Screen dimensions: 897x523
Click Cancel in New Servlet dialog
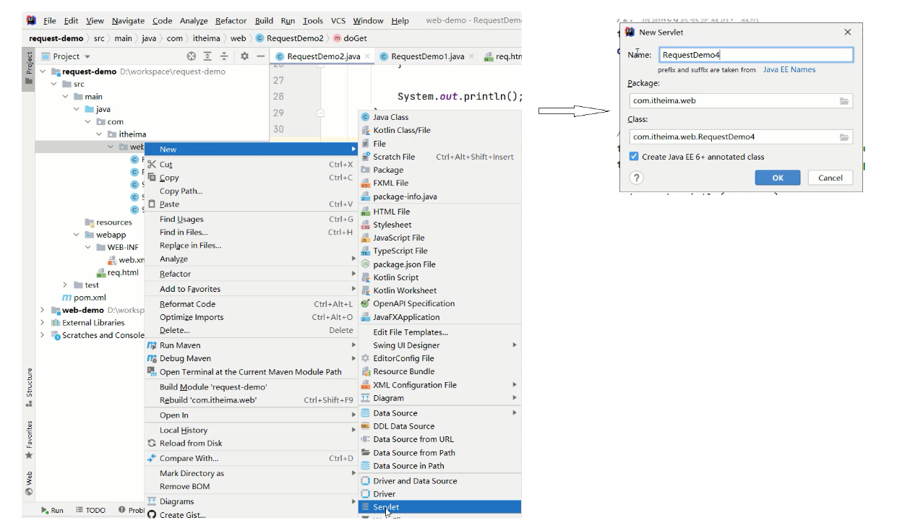pyautogui.click(x=830, y=178)
